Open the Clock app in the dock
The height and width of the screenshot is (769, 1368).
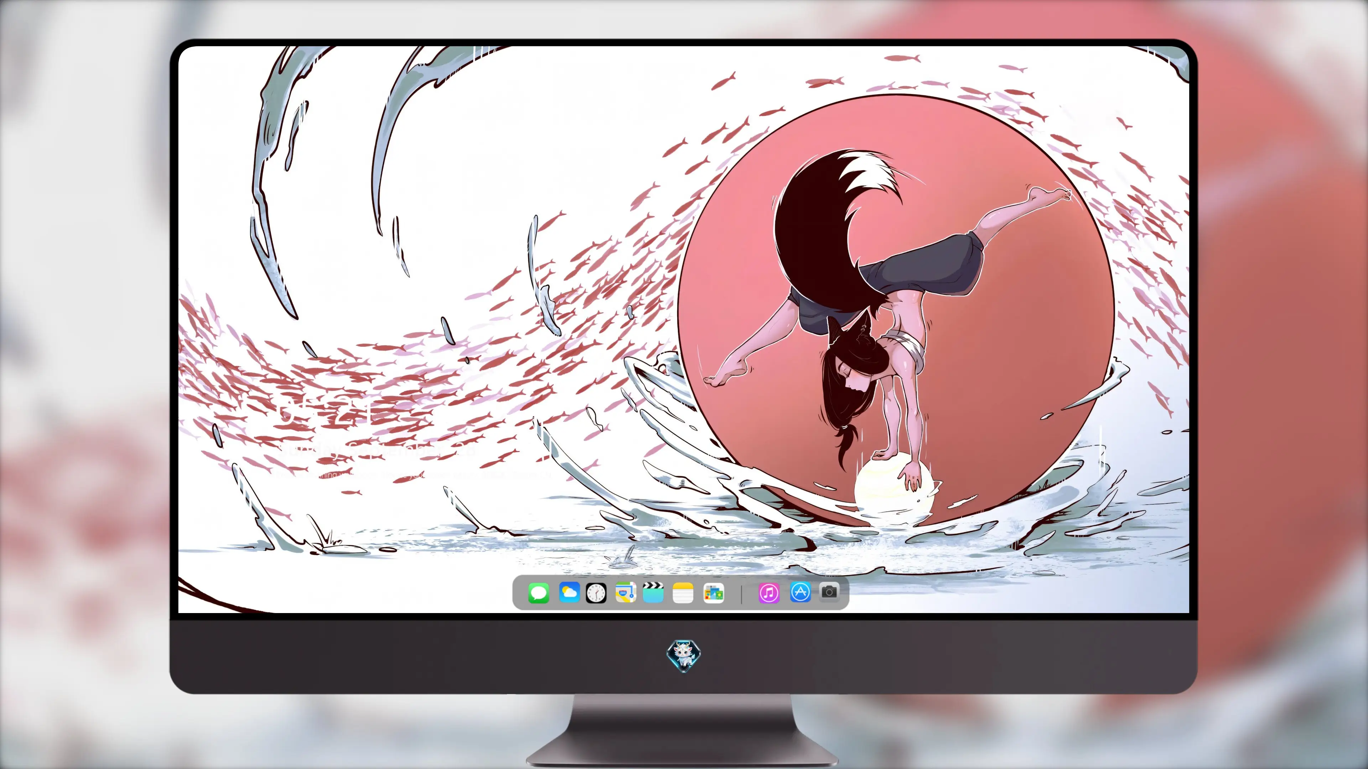[596, 593]
